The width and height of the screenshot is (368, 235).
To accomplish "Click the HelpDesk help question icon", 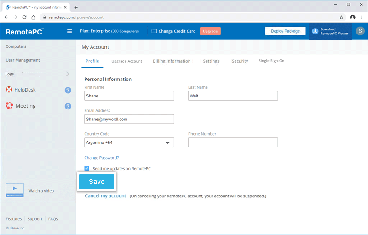I will pyautogui.click(x=68, y=90).
